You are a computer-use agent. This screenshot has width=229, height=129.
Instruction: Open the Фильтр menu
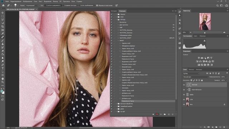(x=55, y=1)
